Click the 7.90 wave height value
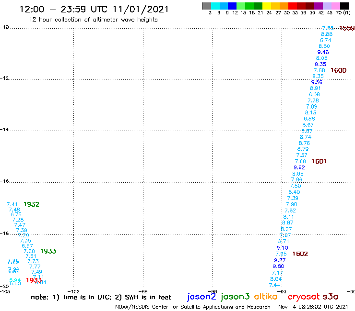This screenshot has width=355, height=311. tap(292, 204)
